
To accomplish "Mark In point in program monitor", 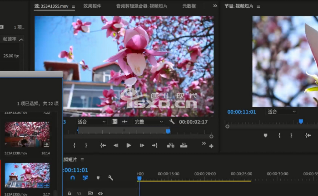I will pyautogui.click(x=279, y=135).
